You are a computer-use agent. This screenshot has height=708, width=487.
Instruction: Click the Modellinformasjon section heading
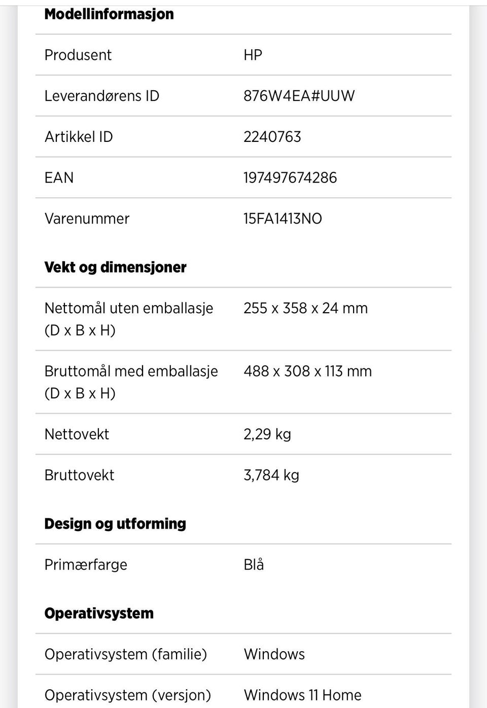(109, 14)
